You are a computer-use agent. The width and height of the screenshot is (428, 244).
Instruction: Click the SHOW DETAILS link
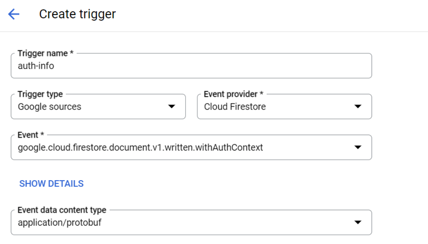point(51,184)
